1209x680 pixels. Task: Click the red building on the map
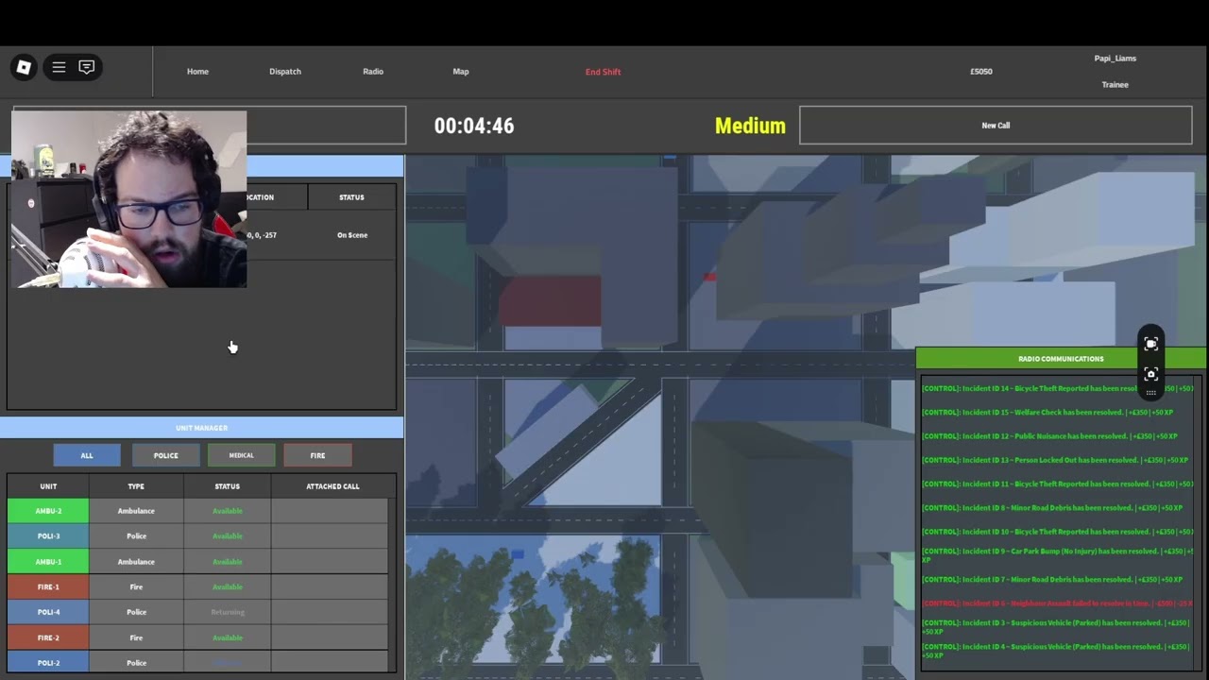[550, 300]
